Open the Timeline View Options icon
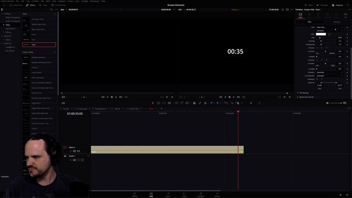Screen dimensions: 352x198 (x=63, y=103)
